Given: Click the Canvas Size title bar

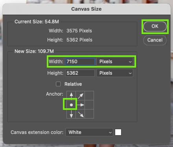Looking at the screenshot, I should (x=86, y=9).
